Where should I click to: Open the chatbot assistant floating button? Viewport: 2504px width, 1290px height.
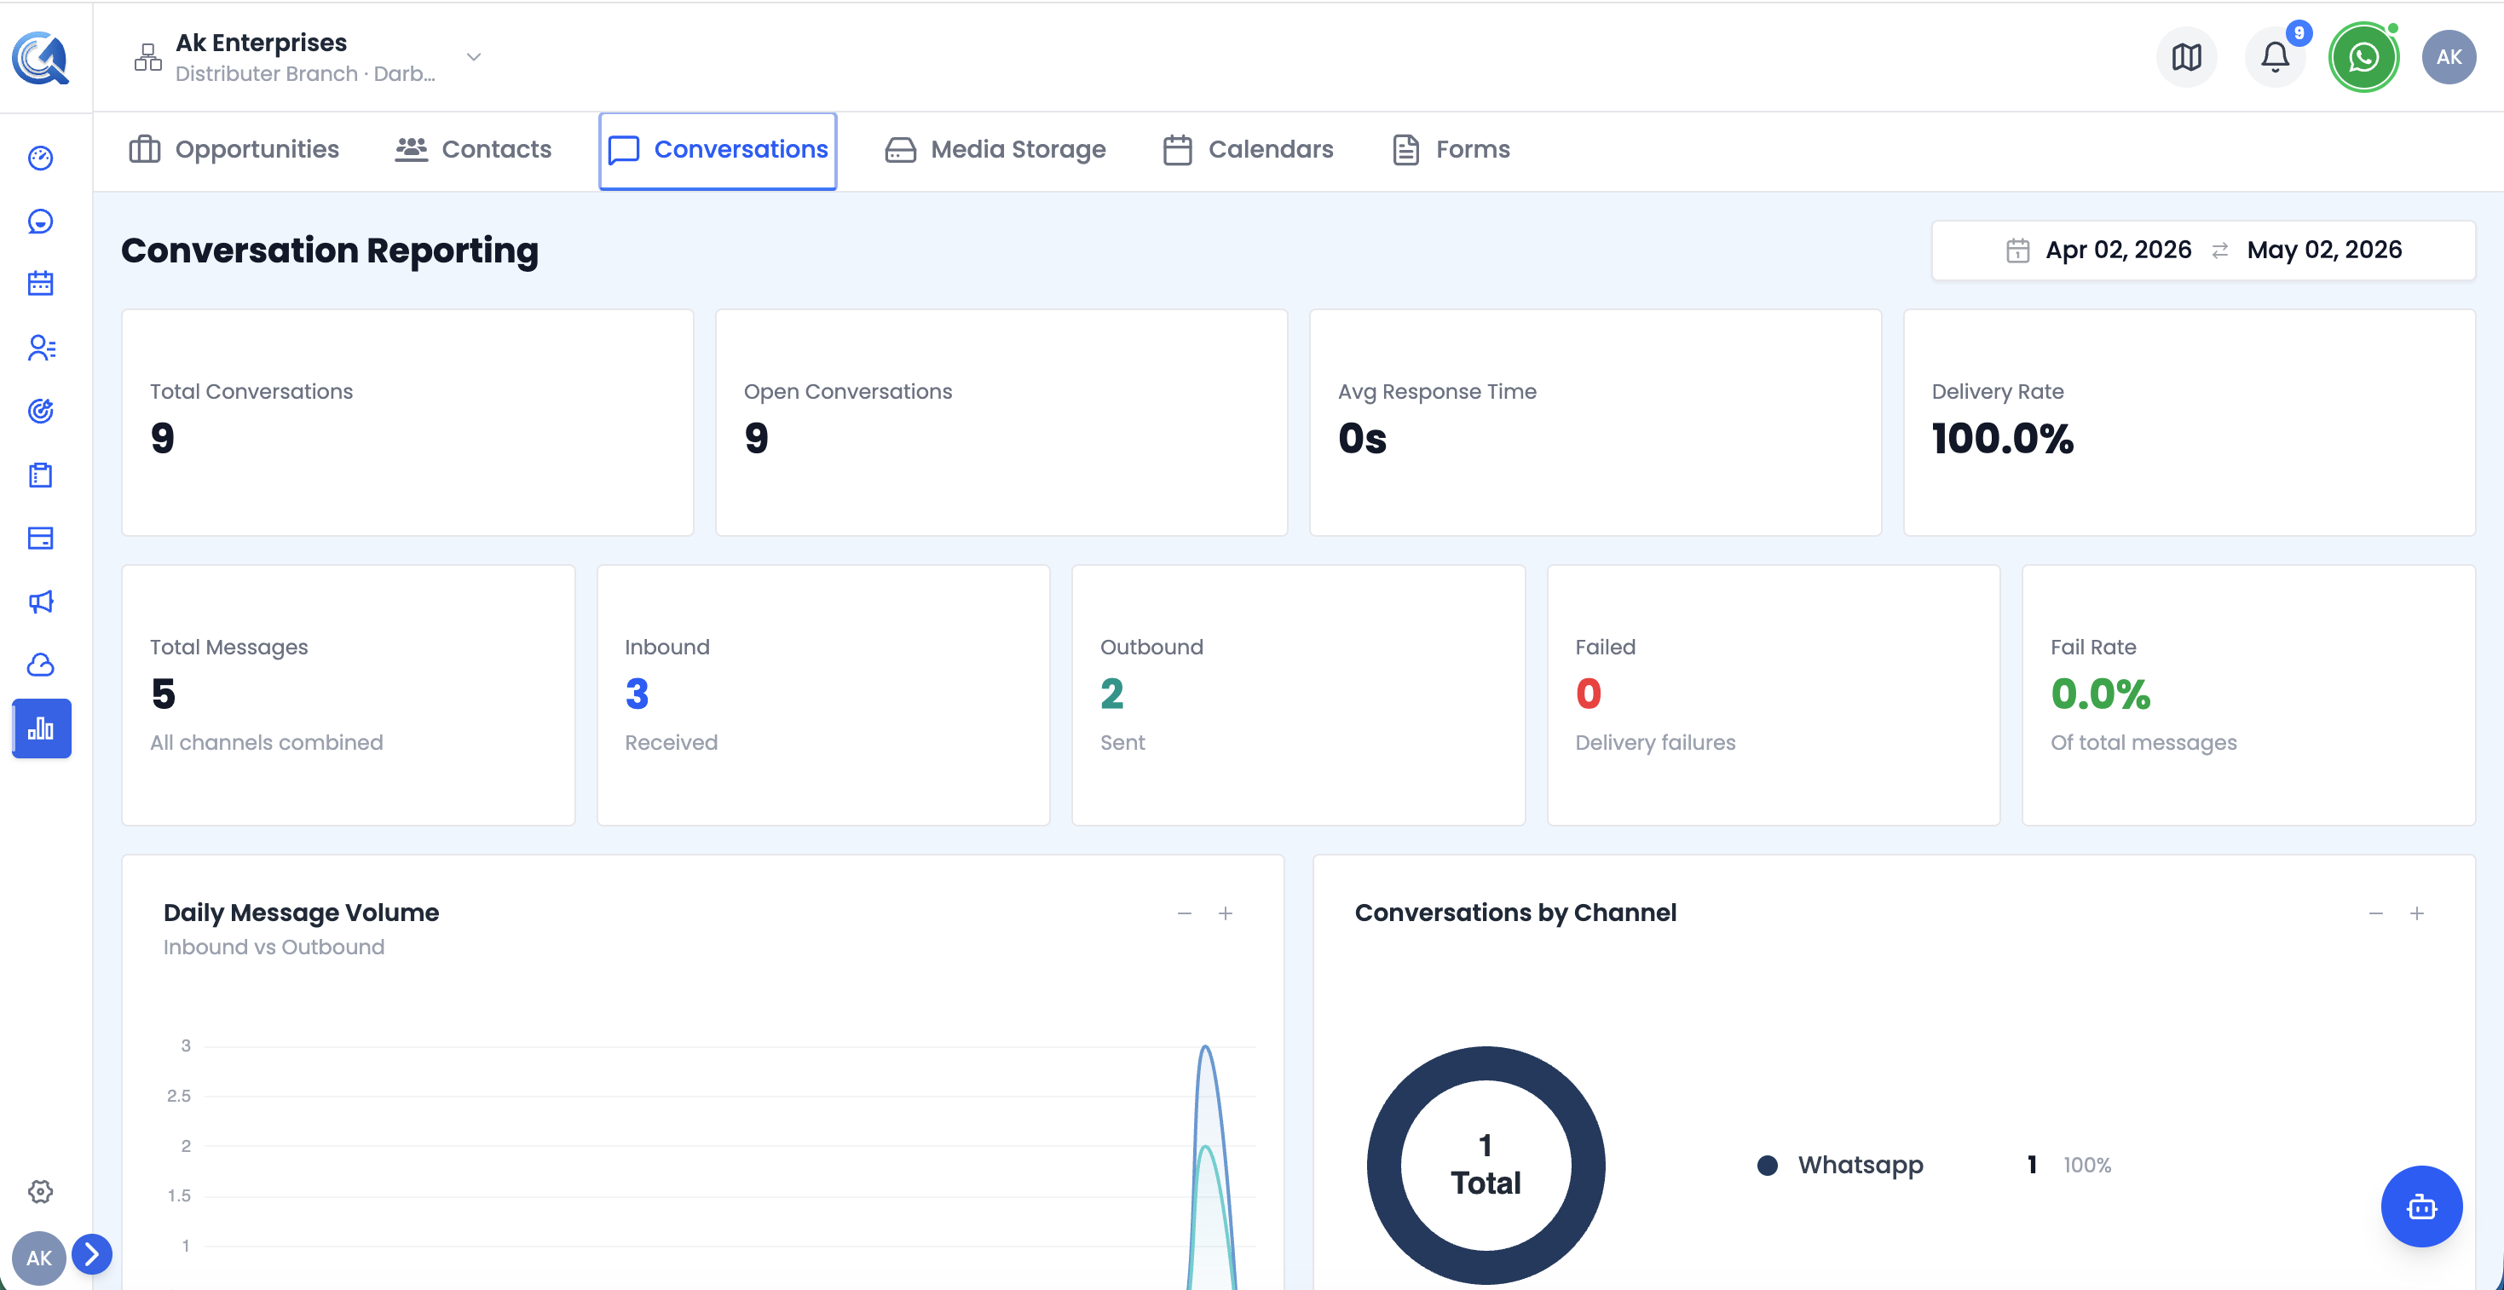[x=2421, y=1206]
